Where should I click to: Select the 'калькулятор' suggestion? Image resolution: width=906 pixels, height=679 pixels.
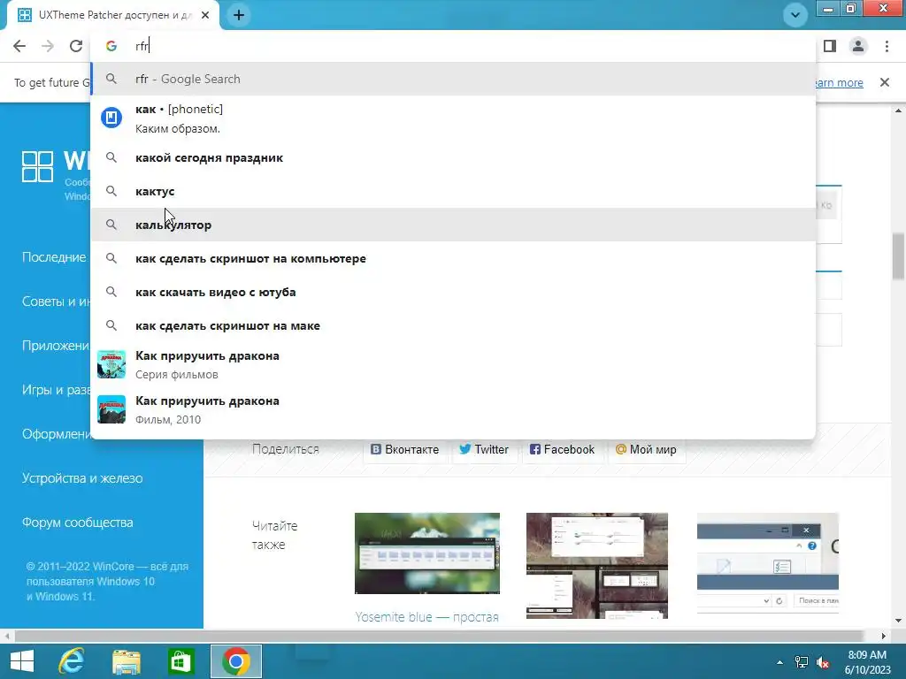tap(453, 225)
